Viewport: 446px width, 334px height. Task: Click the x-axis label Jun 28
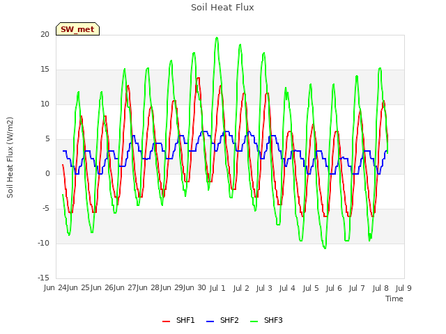pyautogui.click(x=148, y=287)
